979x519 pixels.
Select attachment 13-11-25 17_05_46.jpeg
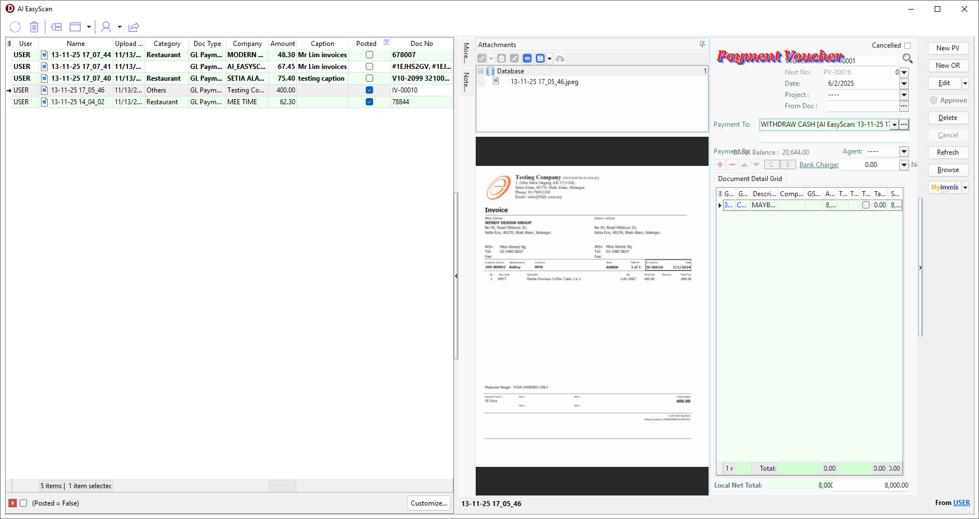pos(544,82)
